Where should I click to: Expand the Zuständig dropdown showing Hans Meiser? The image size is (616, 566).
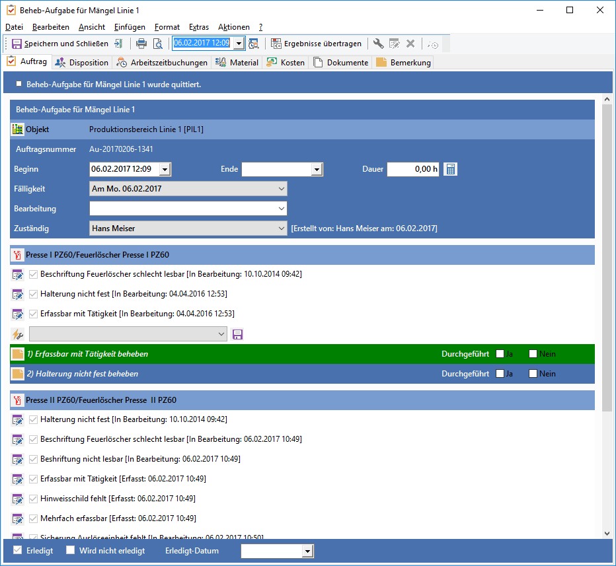point(282,228)
